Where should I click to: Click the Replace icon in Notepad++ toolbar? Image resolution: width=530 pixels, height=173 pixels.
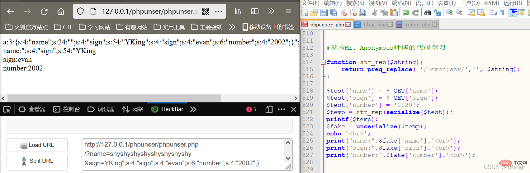[x=437, y=12]
